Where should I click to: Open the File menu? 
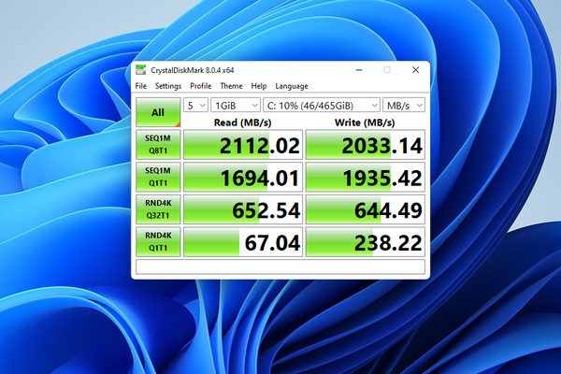(141, 86)
